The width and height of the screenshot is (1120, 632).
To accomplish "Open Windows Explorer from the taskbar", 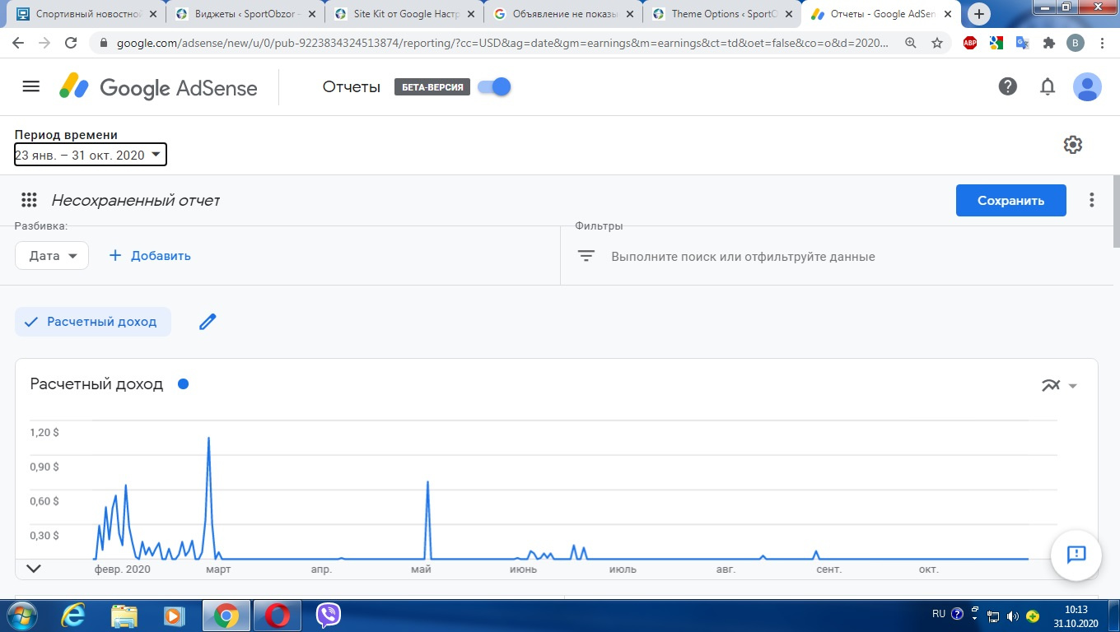I will (x=124, y=615).
